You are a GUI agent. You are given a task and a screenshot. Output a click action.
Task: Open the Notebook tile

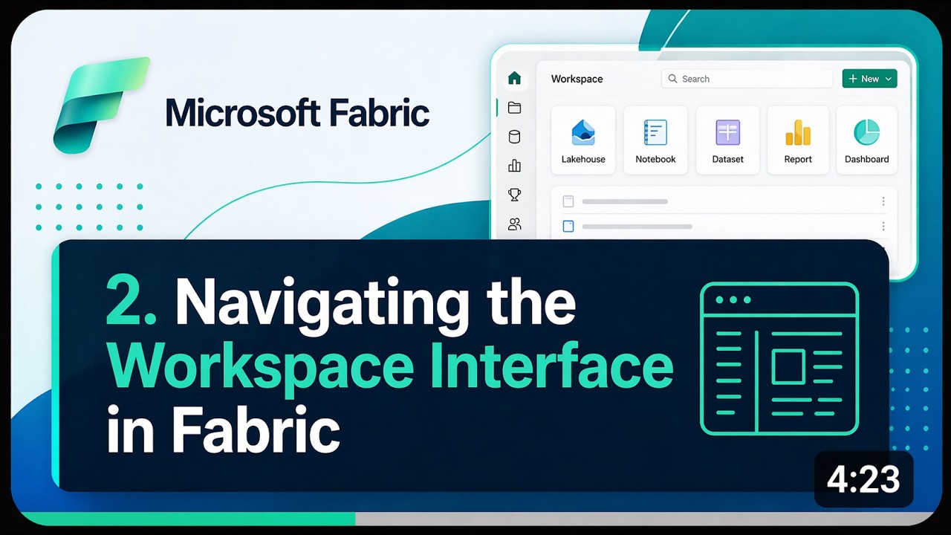pyautogui.click(x=655, y=140)
